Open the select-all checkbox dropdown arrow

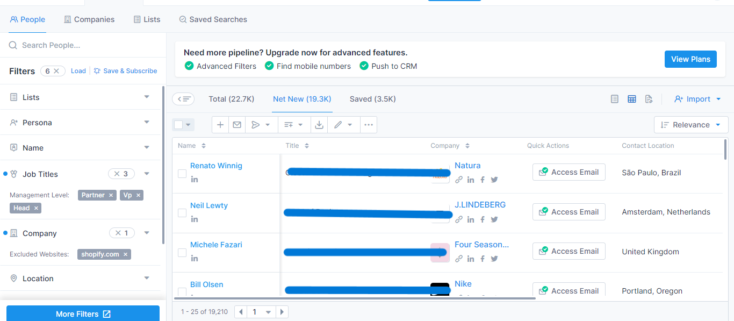[188, 125]
